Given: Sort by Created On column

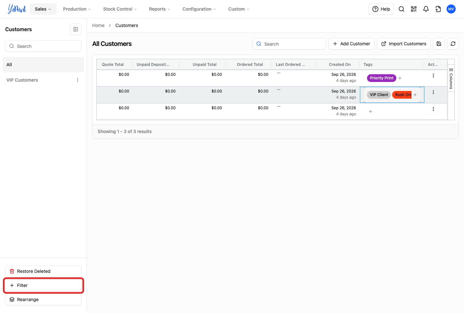Looking at the screenshot, I should (x=340, y=65).
